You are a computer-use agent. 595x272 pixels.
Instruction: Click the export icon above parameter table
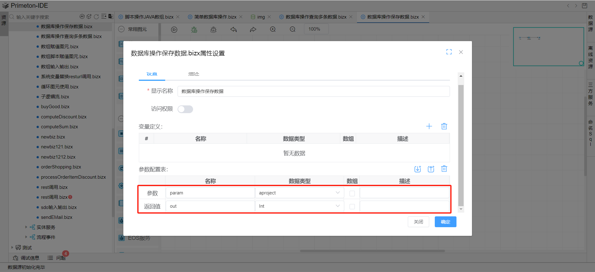click(x=431, y=169)
